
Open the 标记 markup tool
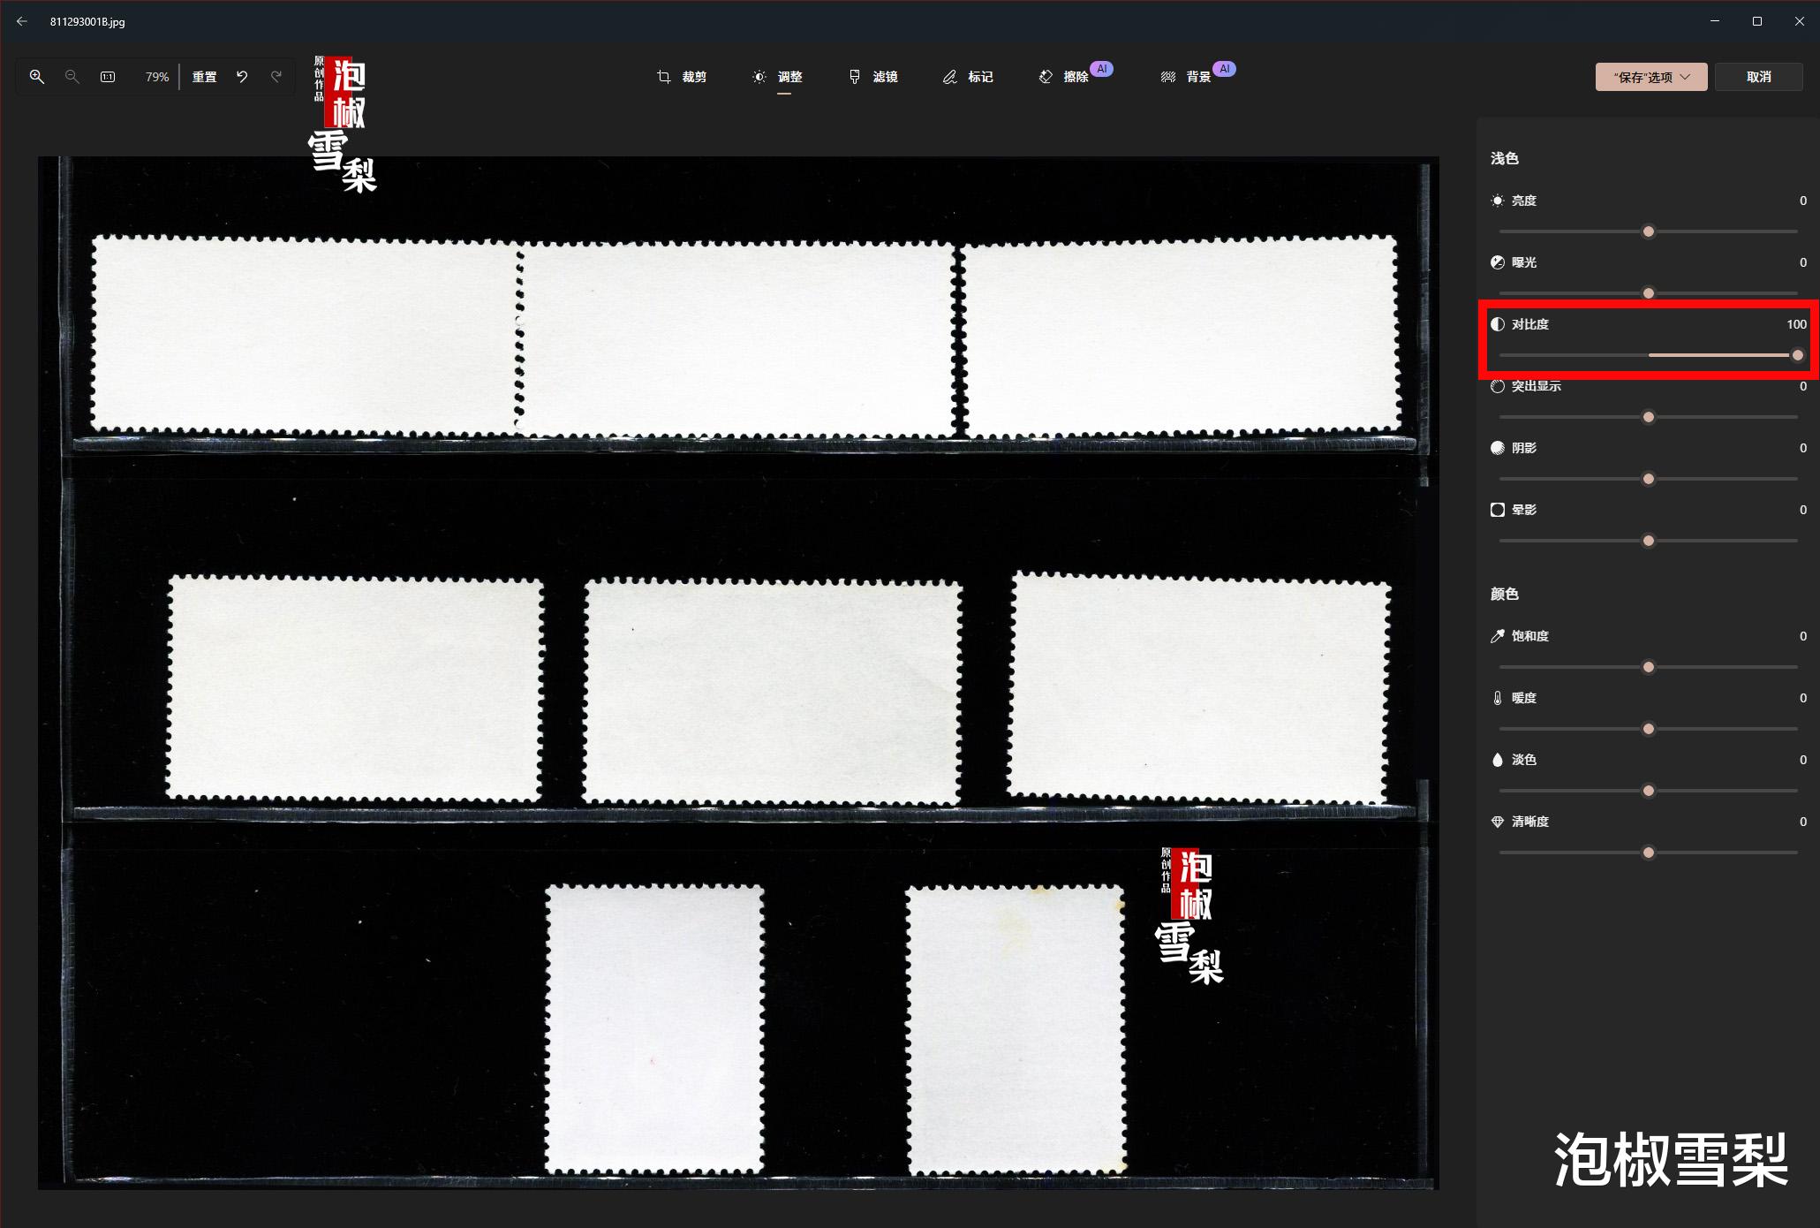click(968, 77)
